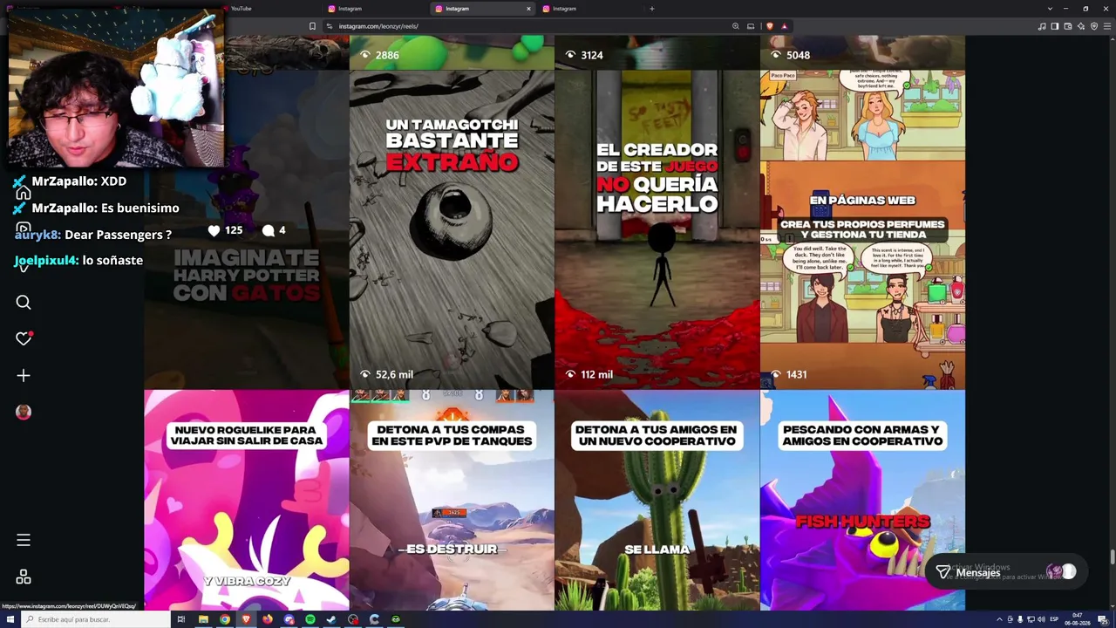Screen dimensions: 1116x628
Task: Click the '112 mil' view count
Action: tap(597, 374)
